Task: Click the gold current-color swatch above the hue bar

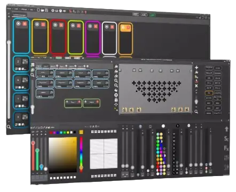Action: [x=81, y=132]
